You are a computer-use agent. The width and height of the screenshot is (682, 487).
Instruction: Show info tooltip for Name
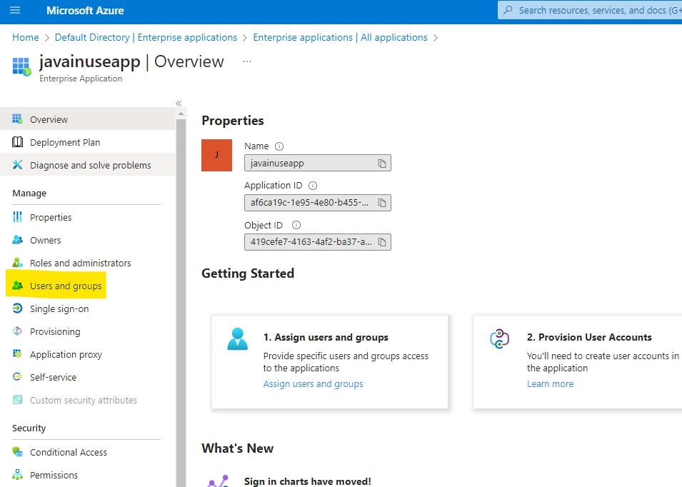point(279,146)
